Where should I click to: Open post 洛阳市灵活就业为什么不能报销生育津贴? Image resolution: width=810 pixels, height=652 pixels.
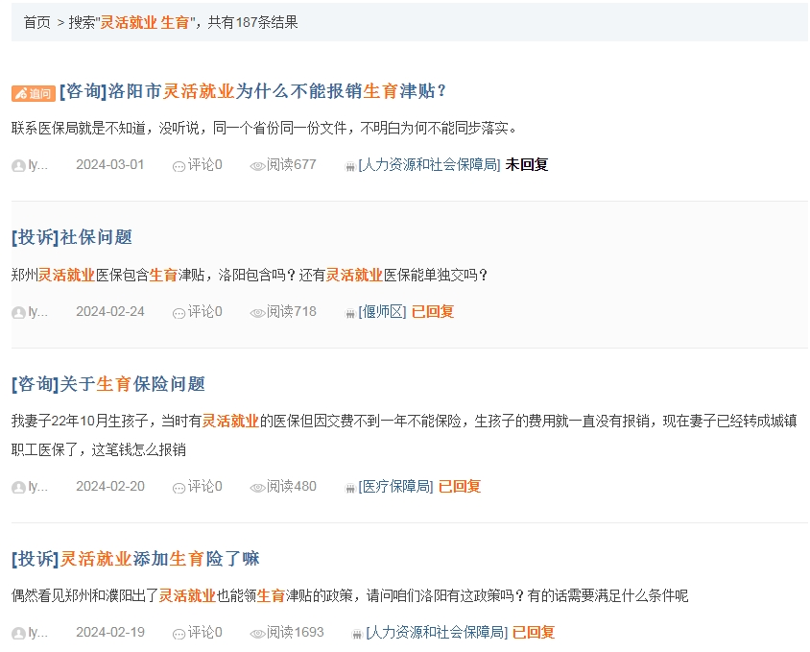(x=252, y=91)
